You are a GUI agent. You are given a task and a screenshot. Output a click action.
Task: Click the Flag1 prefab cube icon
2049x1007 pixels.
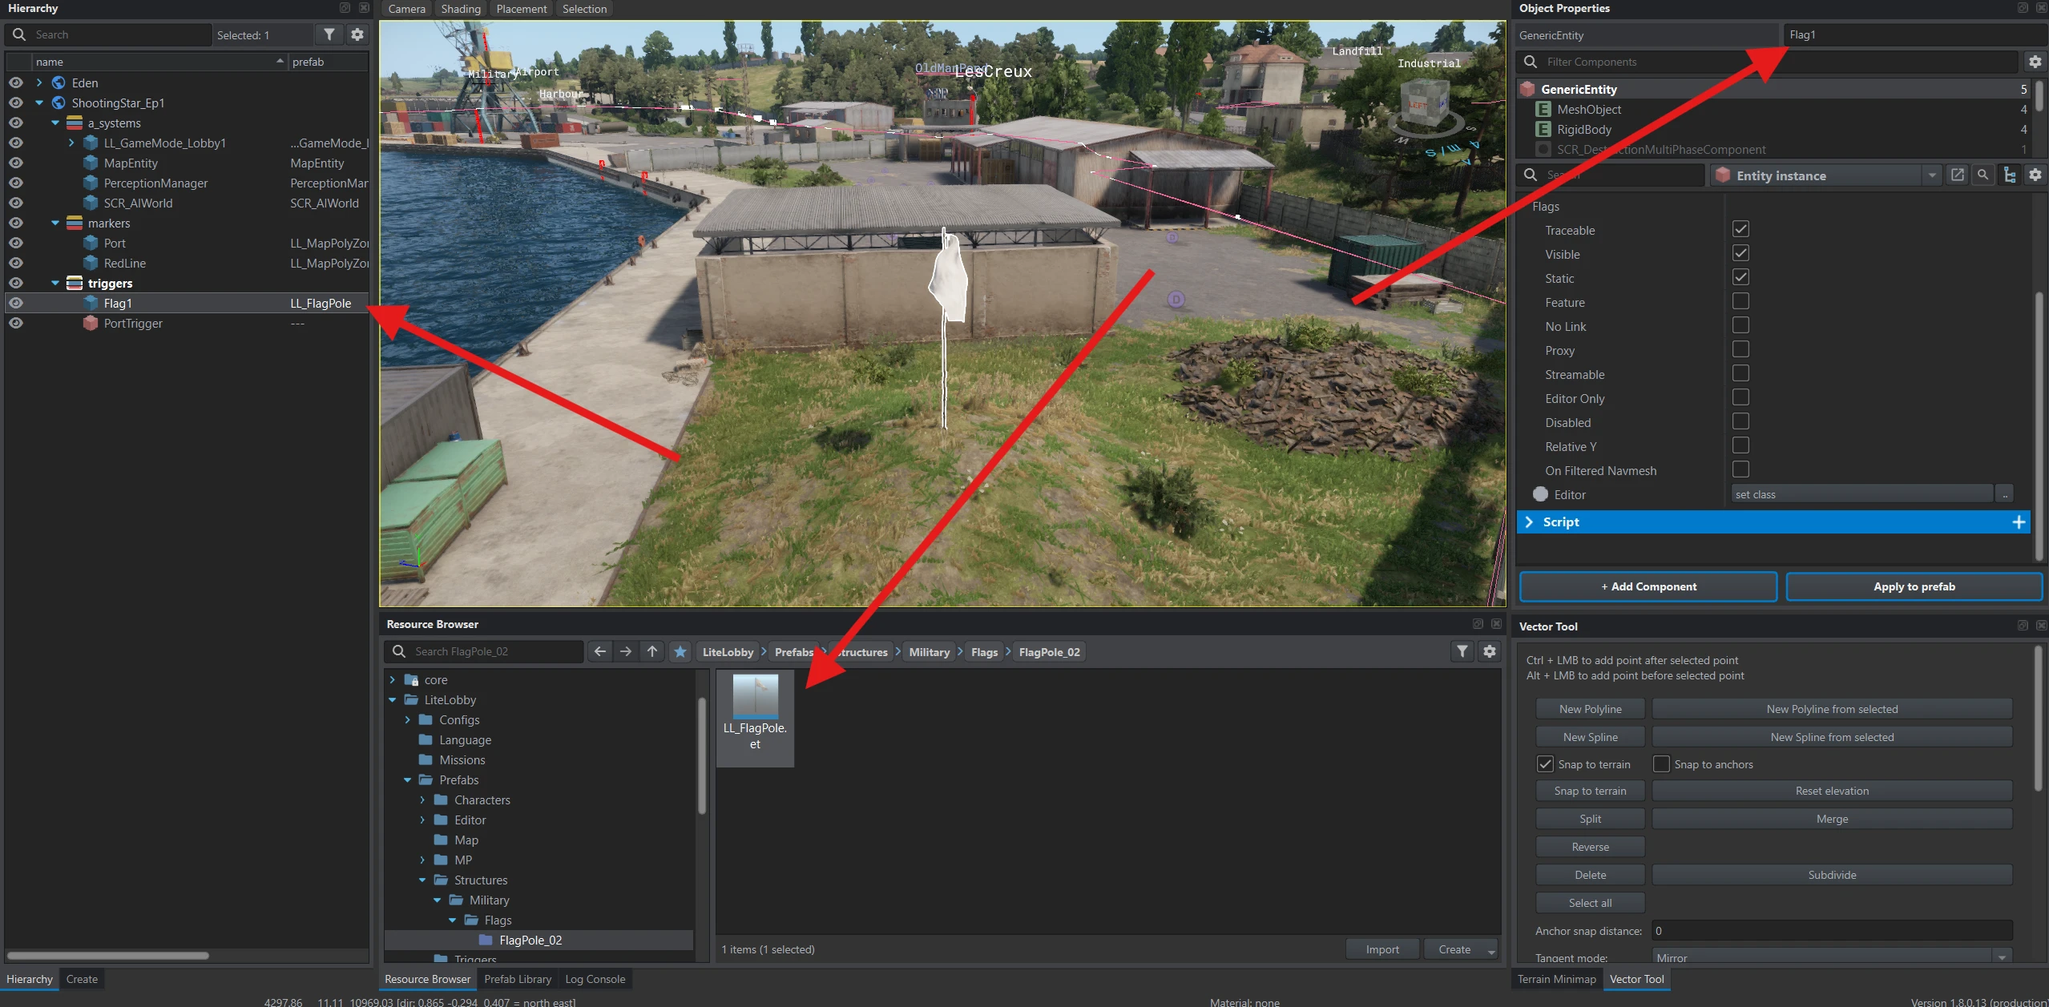(91, 304)
